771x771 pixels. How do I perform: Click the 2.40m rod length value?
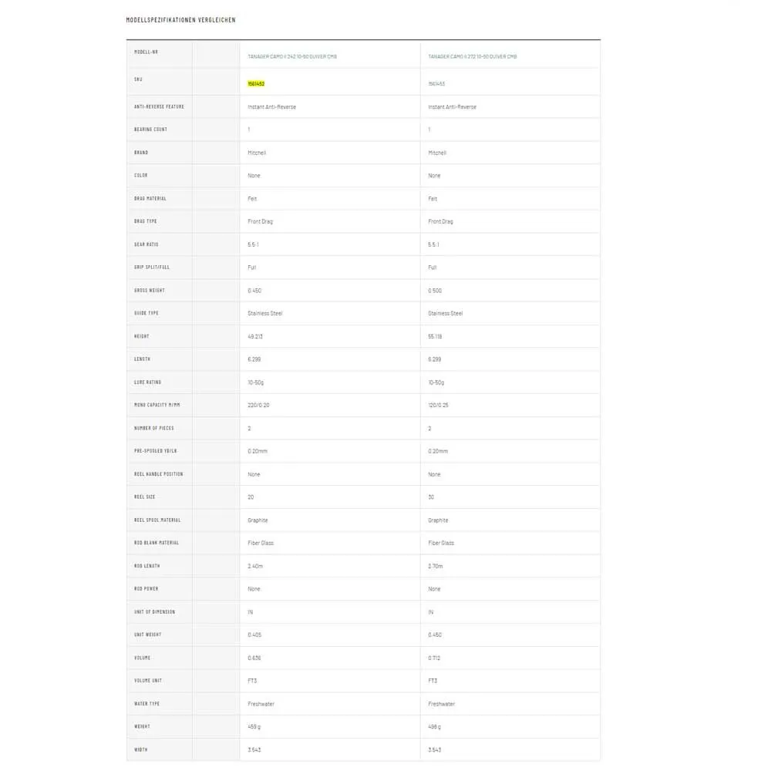[258, 566]
